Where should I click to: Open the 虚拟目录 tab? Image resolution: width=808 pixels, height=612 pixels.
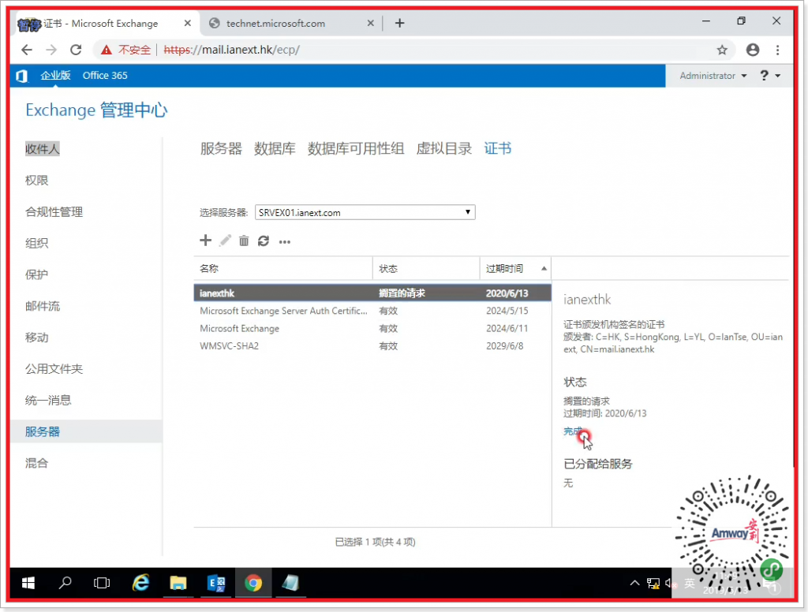click(x=443, y=148)
